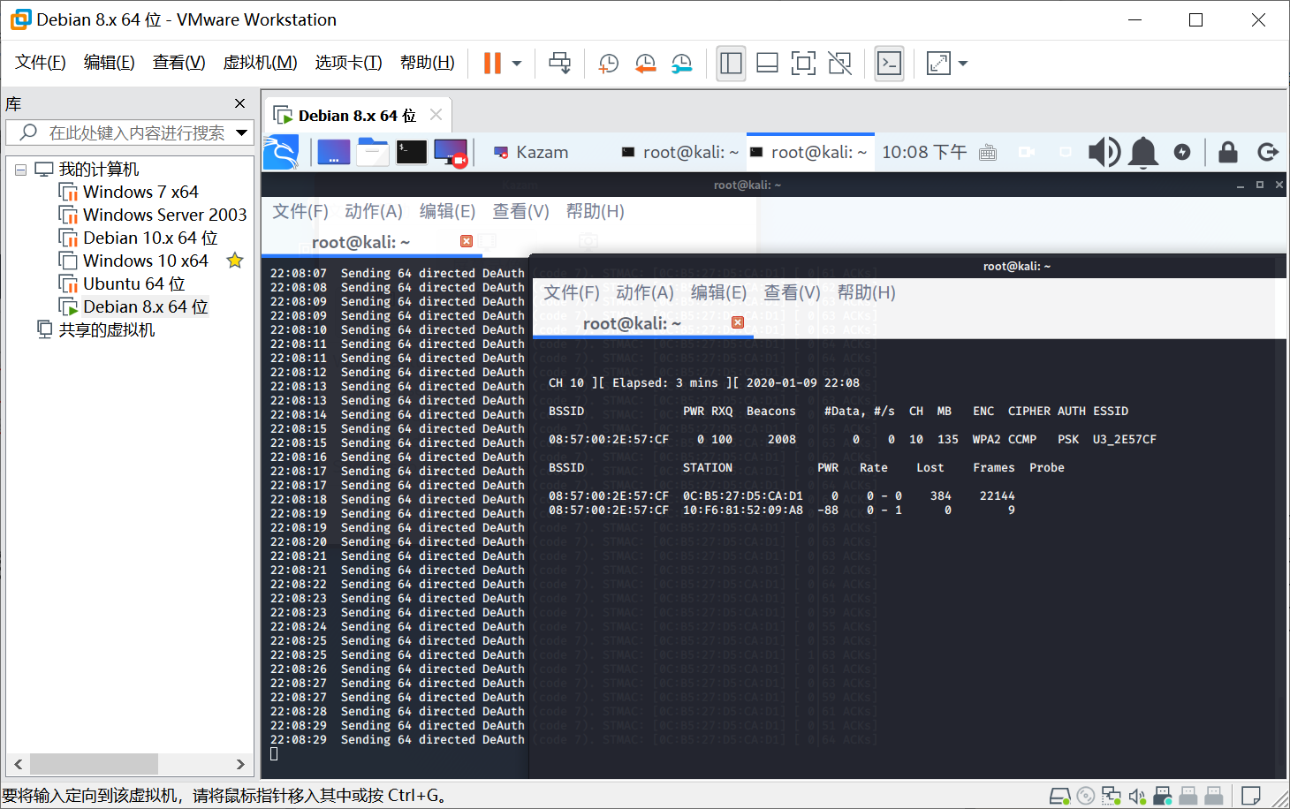Toggle the favorite star for Windows 10 x64
The width and height of the screenshot is (1290, 809).
click(235, 261)
